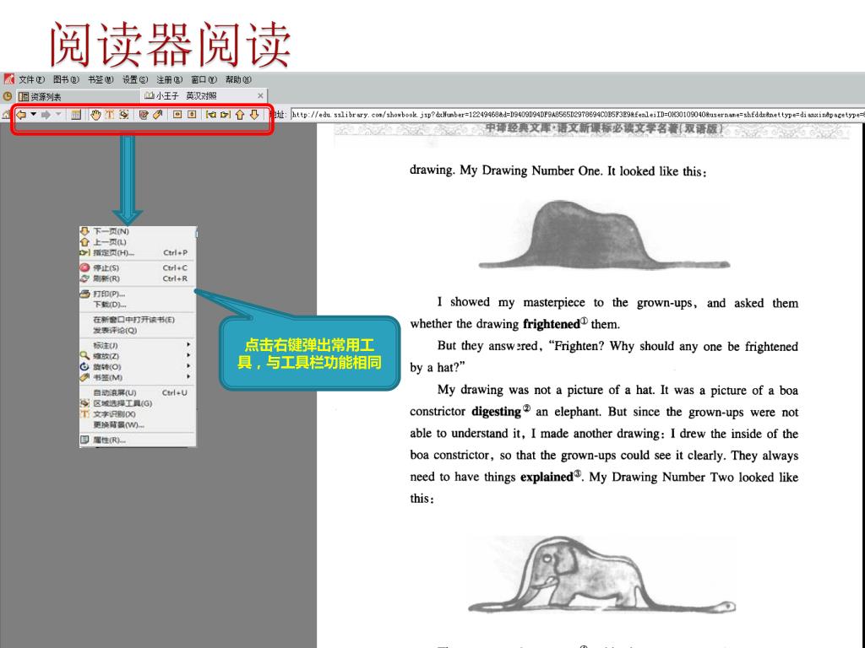Choose 文字识别(X) in the context menu

tap(138, 414)
